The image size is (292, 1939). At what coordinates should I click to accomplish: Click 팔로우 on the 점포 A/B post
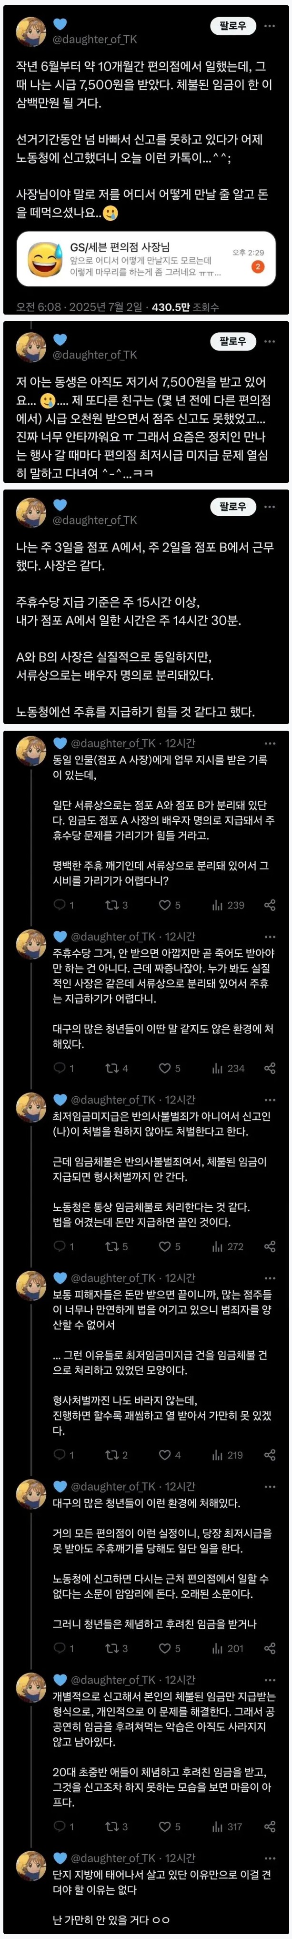coord(232,507)
